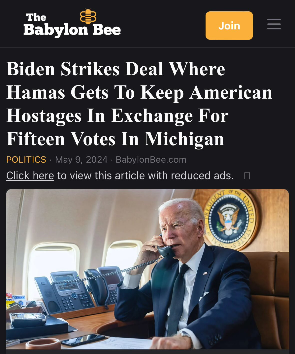Tap the orange Join button
Viewport: 295px width, 354px height.
229,26
